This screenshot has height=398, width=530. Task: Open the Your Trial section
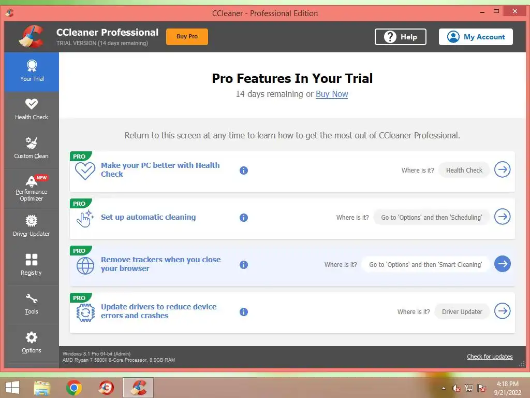(32, 72)
